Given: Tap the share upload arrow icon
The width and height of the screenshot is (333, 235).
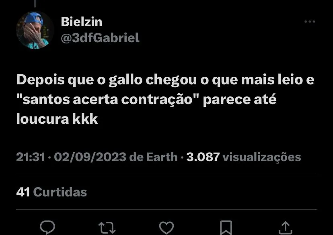Looking at the screenshot, I should click(286, 228).
